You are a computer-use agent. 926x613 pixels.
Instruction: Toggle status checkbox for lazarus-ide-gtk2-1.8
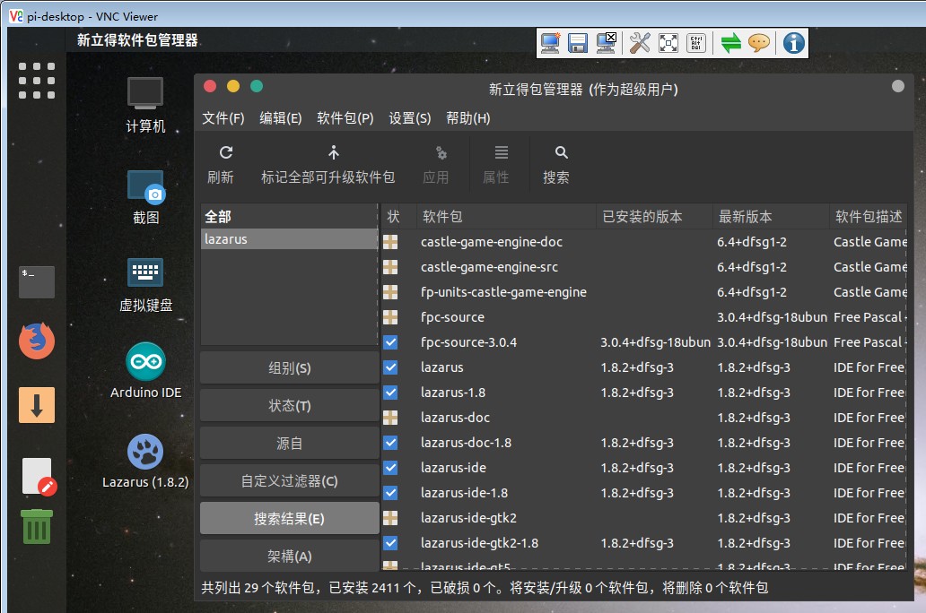pos(390,543)
